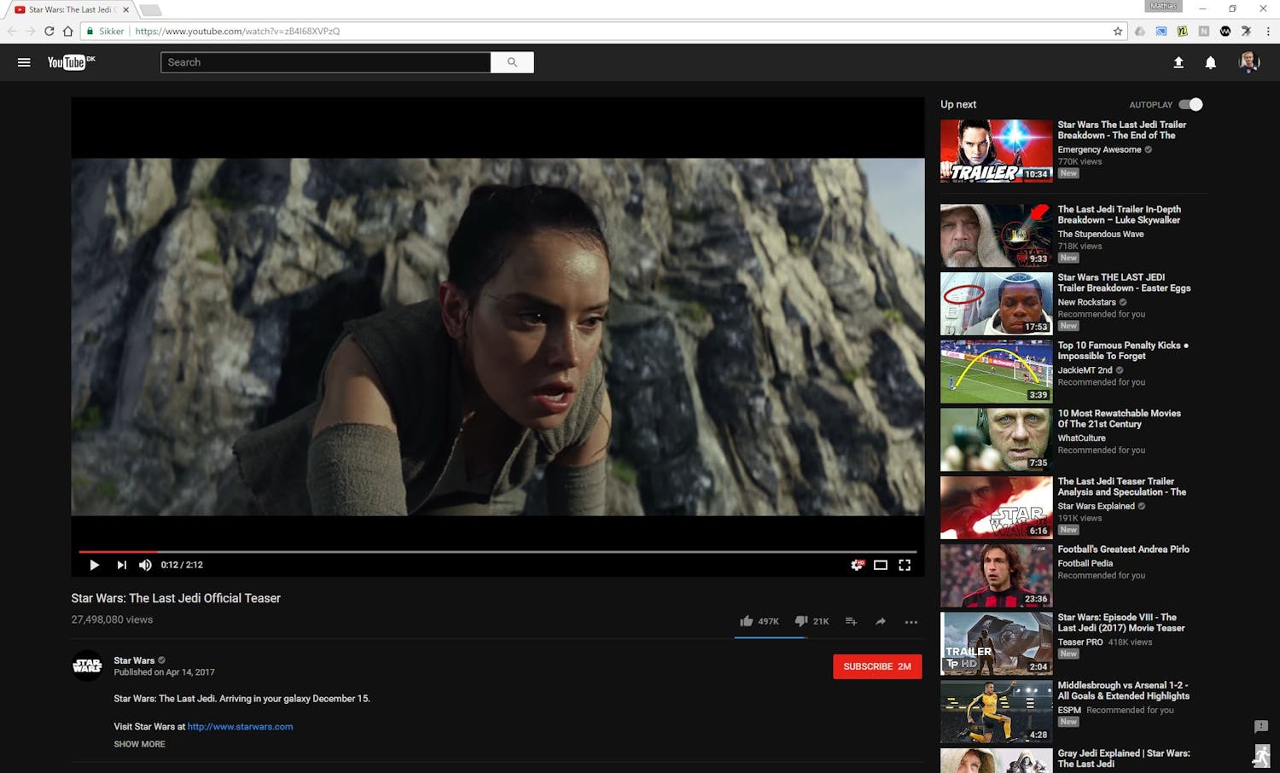Viewport: 1280px width, 773px height.
Task: Open the notifications bell
Action: point(1210,62)
